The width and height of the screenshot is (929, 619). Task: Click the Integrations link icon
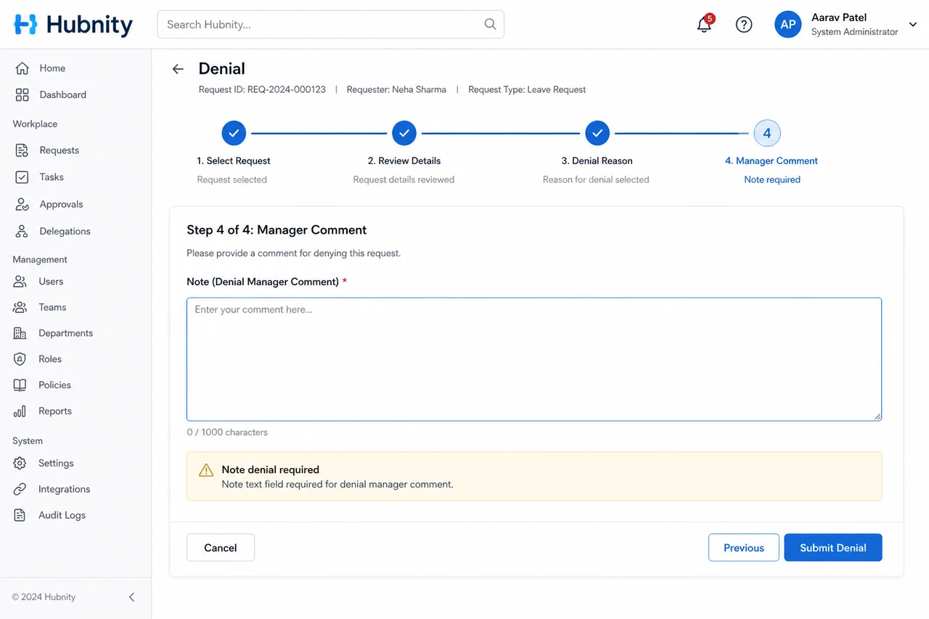(20, 489)
